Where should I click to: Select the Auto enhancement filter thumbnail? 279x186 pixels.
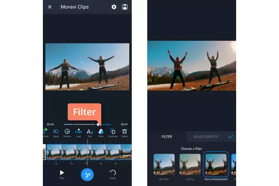(x=216, y=164)
